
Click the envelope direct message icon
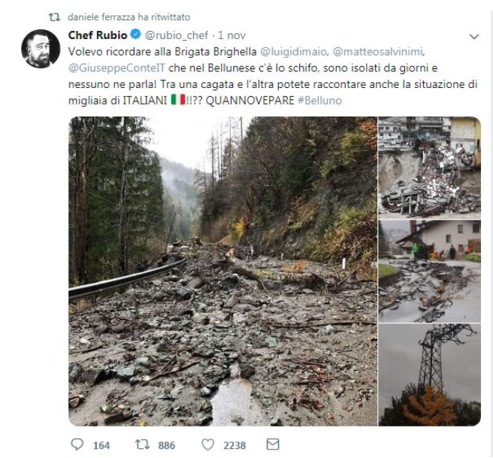click(x=272, y=444)
